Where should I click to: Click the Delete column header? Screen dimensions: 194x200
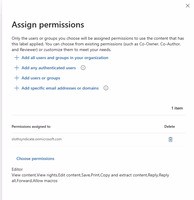coord(169,127)
